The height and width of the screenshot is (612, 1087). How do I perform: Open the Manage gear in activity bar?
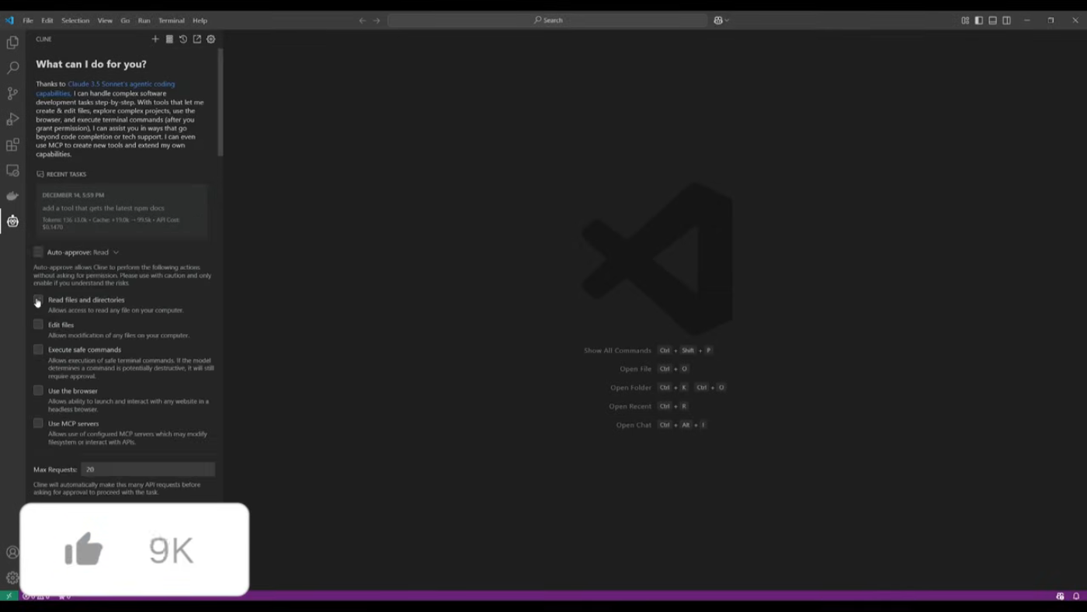12,577
